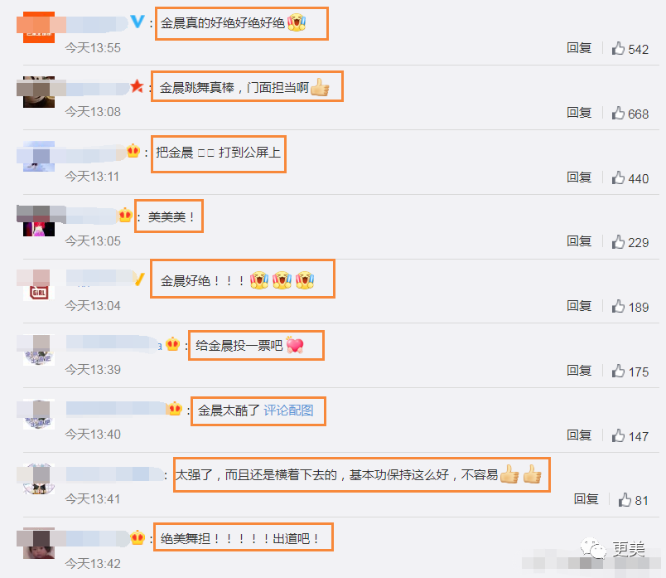666x578 pixels.
Task: Click the WeChat logo watermark
Action: [593, 548]
